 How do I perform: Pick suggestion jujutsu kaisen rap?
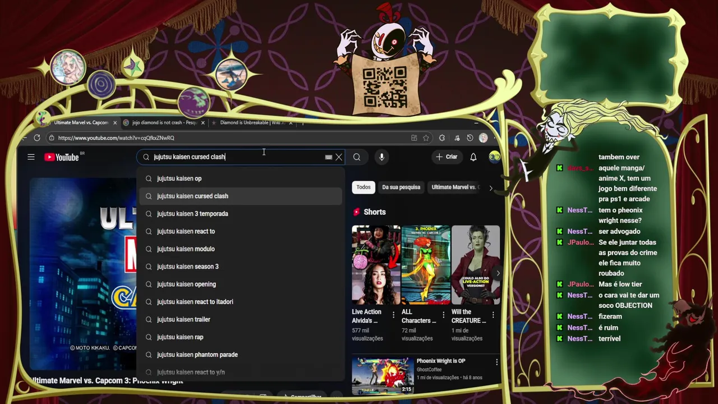[241, 337]
